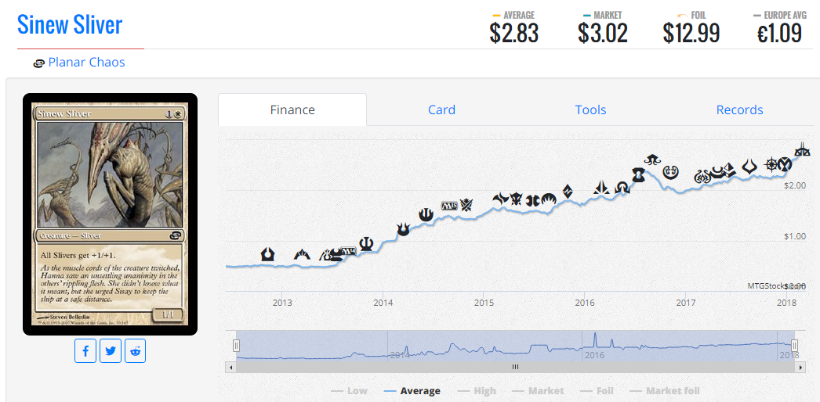The image size is (820, 402).
Task: Switch to the Records tab
Action: [739, 110]
